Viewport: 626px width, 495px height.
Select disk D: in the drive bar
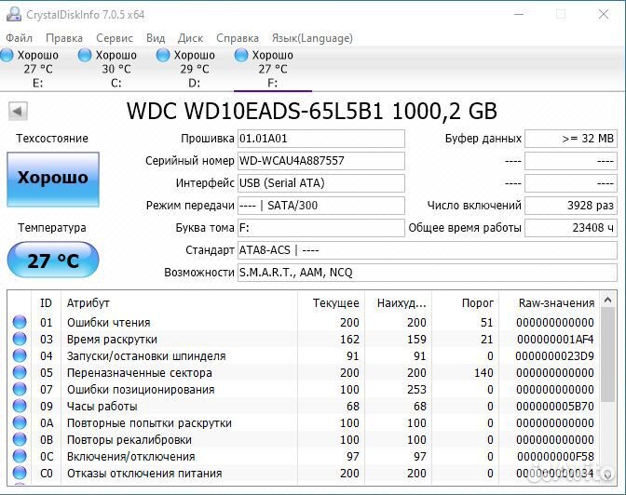pos(194,69)
